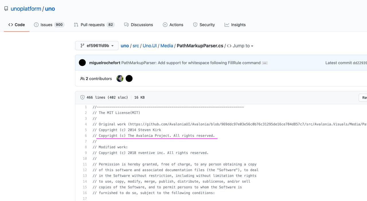Open the unoplatform owner link
367x201 pixels.
click(x=26, y=9)
